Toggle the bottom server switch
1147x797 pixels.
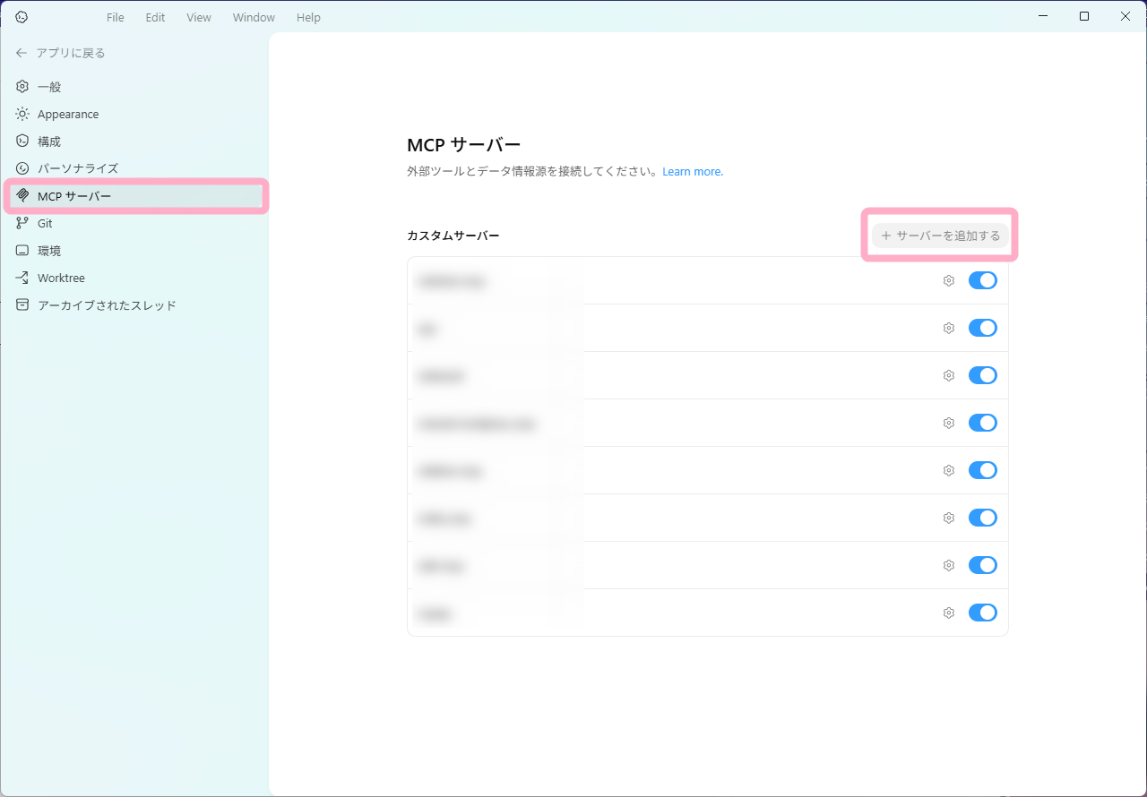point(982,613)
